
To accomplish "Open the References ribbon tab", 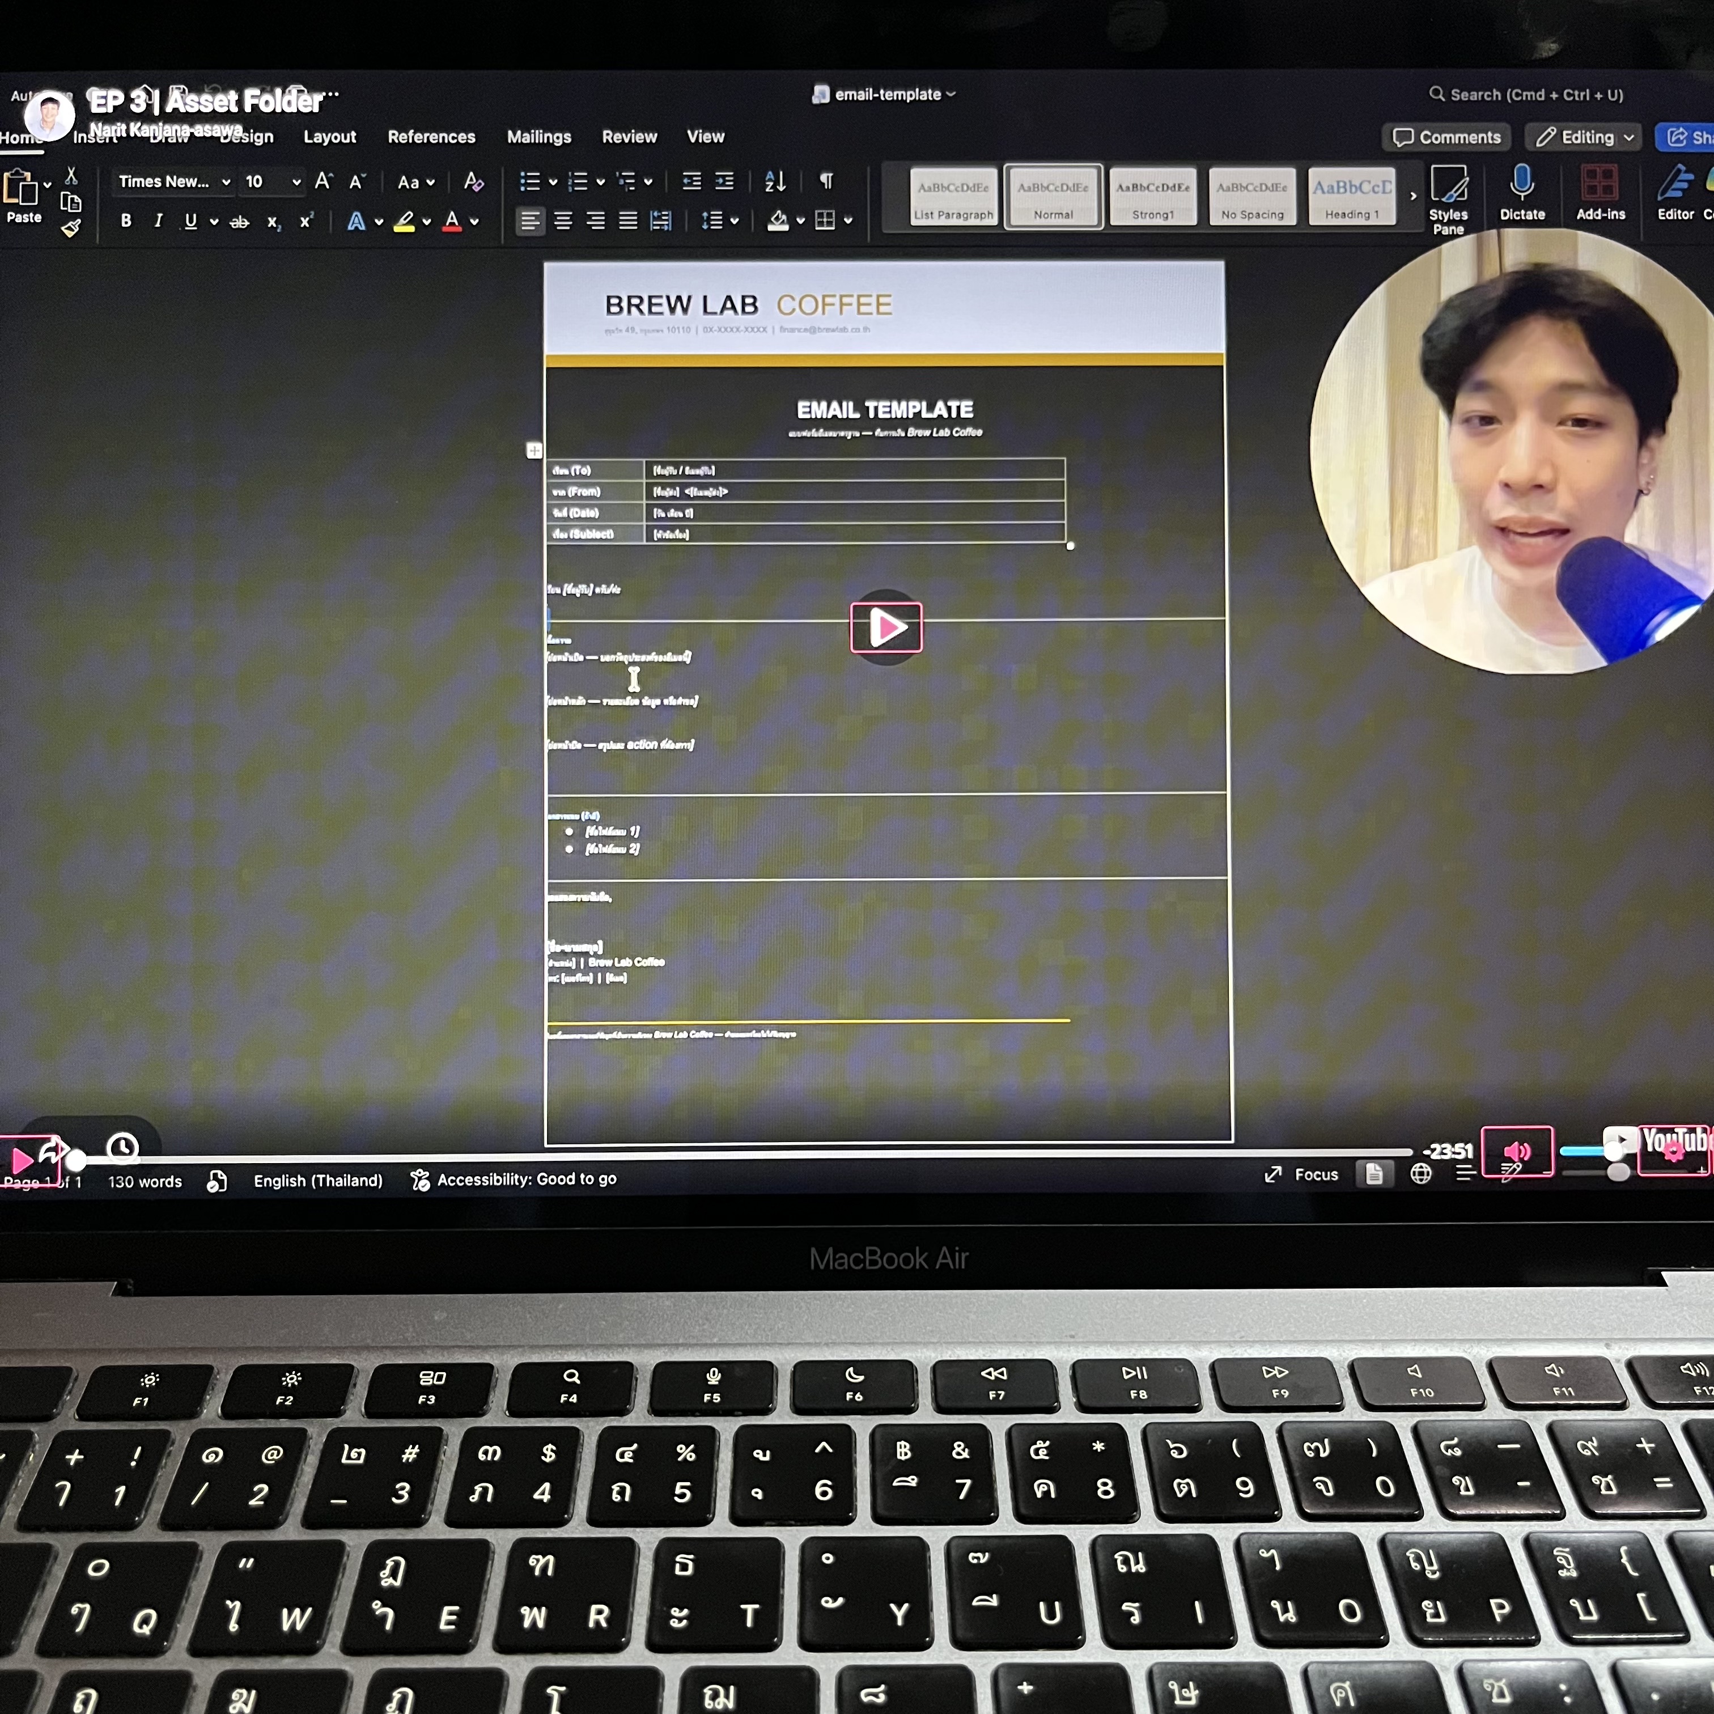I will pos(431,137).
